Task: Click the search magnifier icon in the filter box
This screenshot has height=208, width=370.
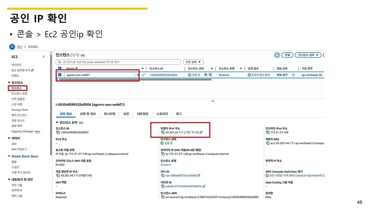Action: coord(60,62)
